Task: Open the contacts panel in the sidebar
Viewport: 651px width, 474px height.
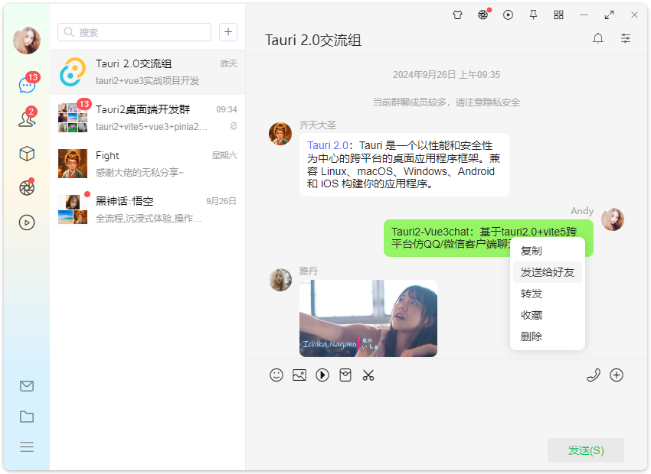Action: click(26, 118)
